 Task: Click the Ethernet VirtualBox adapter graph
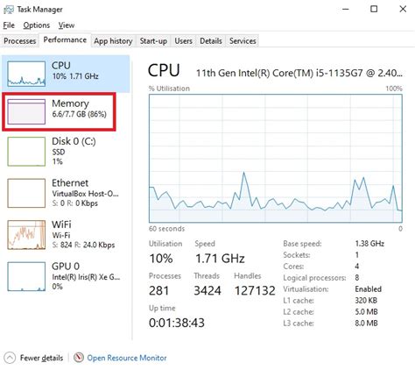pyautogui.click(x=26, y=193)
